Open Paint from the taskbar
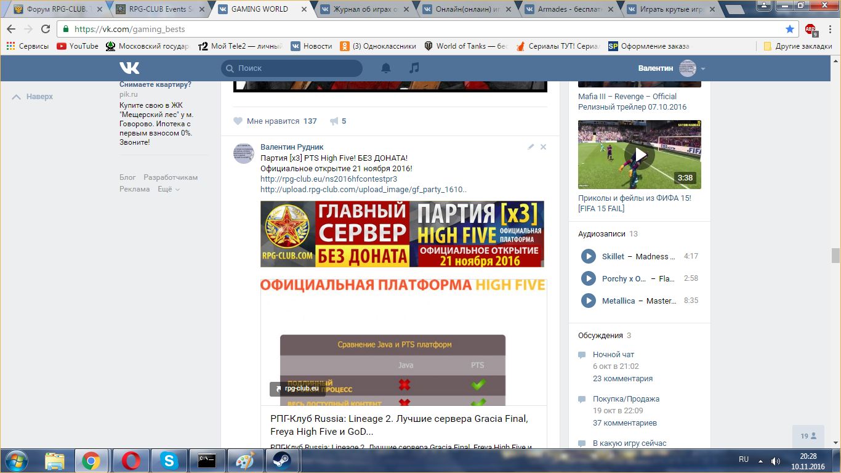841x473 pixels. 244,461
